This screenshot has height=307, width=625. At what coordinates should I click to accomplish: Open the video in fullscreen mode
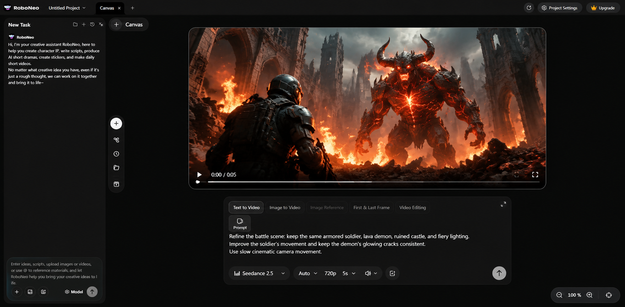click(535, 175)
